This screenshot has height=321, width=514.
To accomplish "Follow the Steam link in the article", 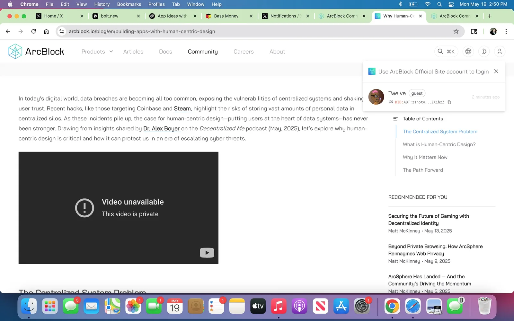I will pyautogui.click(x=182, y=108).
